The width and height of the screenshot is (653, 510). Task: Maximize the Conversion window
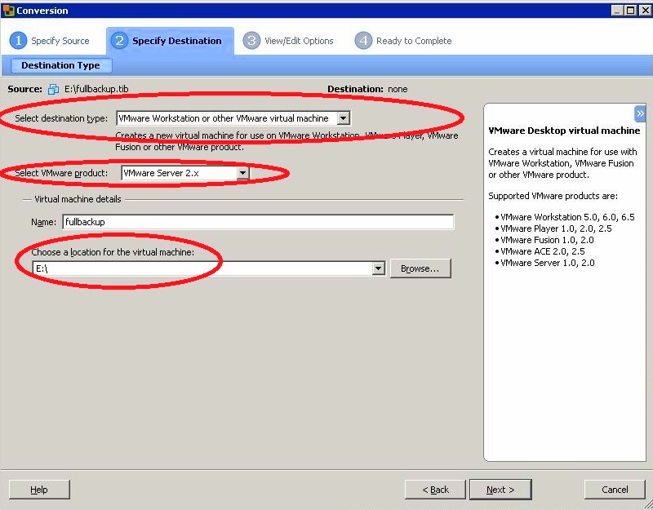(x=631, y=10)
